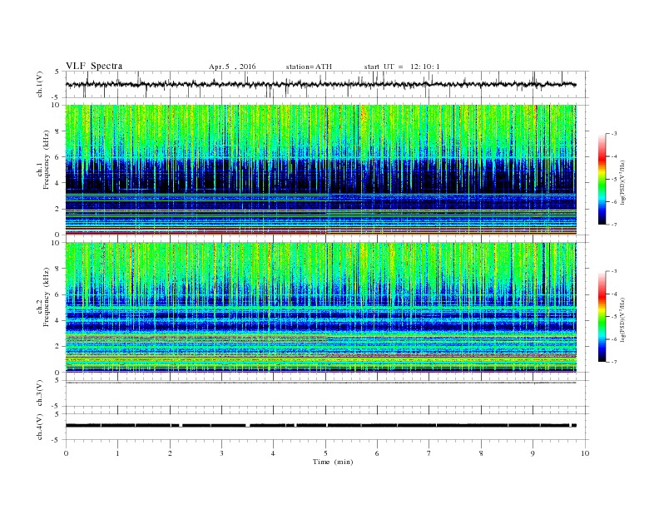Click the ch.1 spectrogram color scale bar
Viewport: 659px width, 509px height.
[602, 179]
